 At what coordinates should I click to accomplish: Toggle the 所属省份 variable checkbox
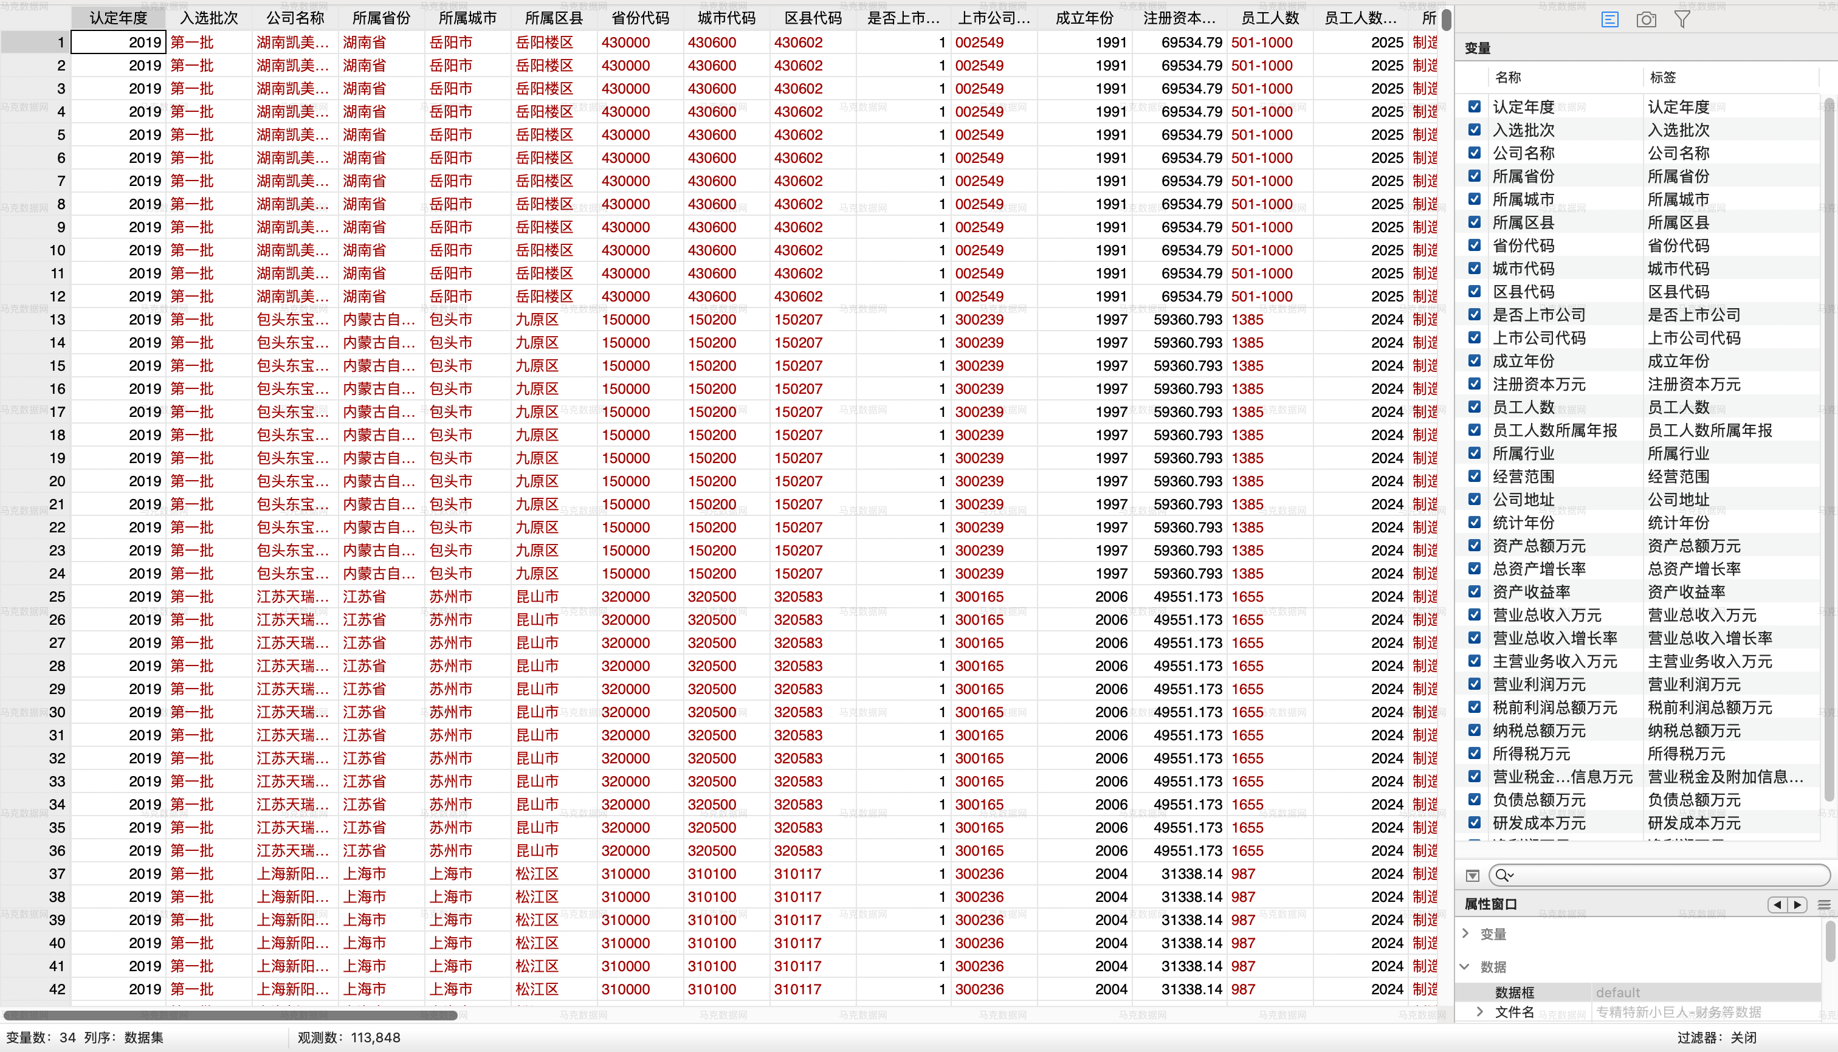[1475, 176]
